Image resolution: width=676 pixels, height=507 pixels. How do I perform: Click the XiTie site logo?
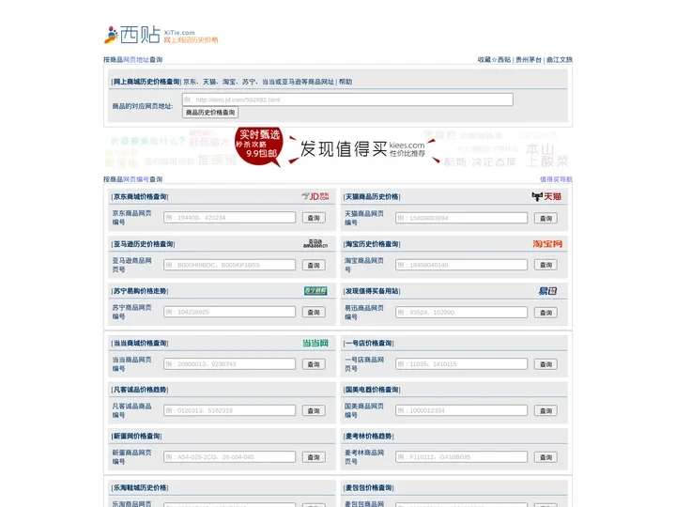point(161,35)
